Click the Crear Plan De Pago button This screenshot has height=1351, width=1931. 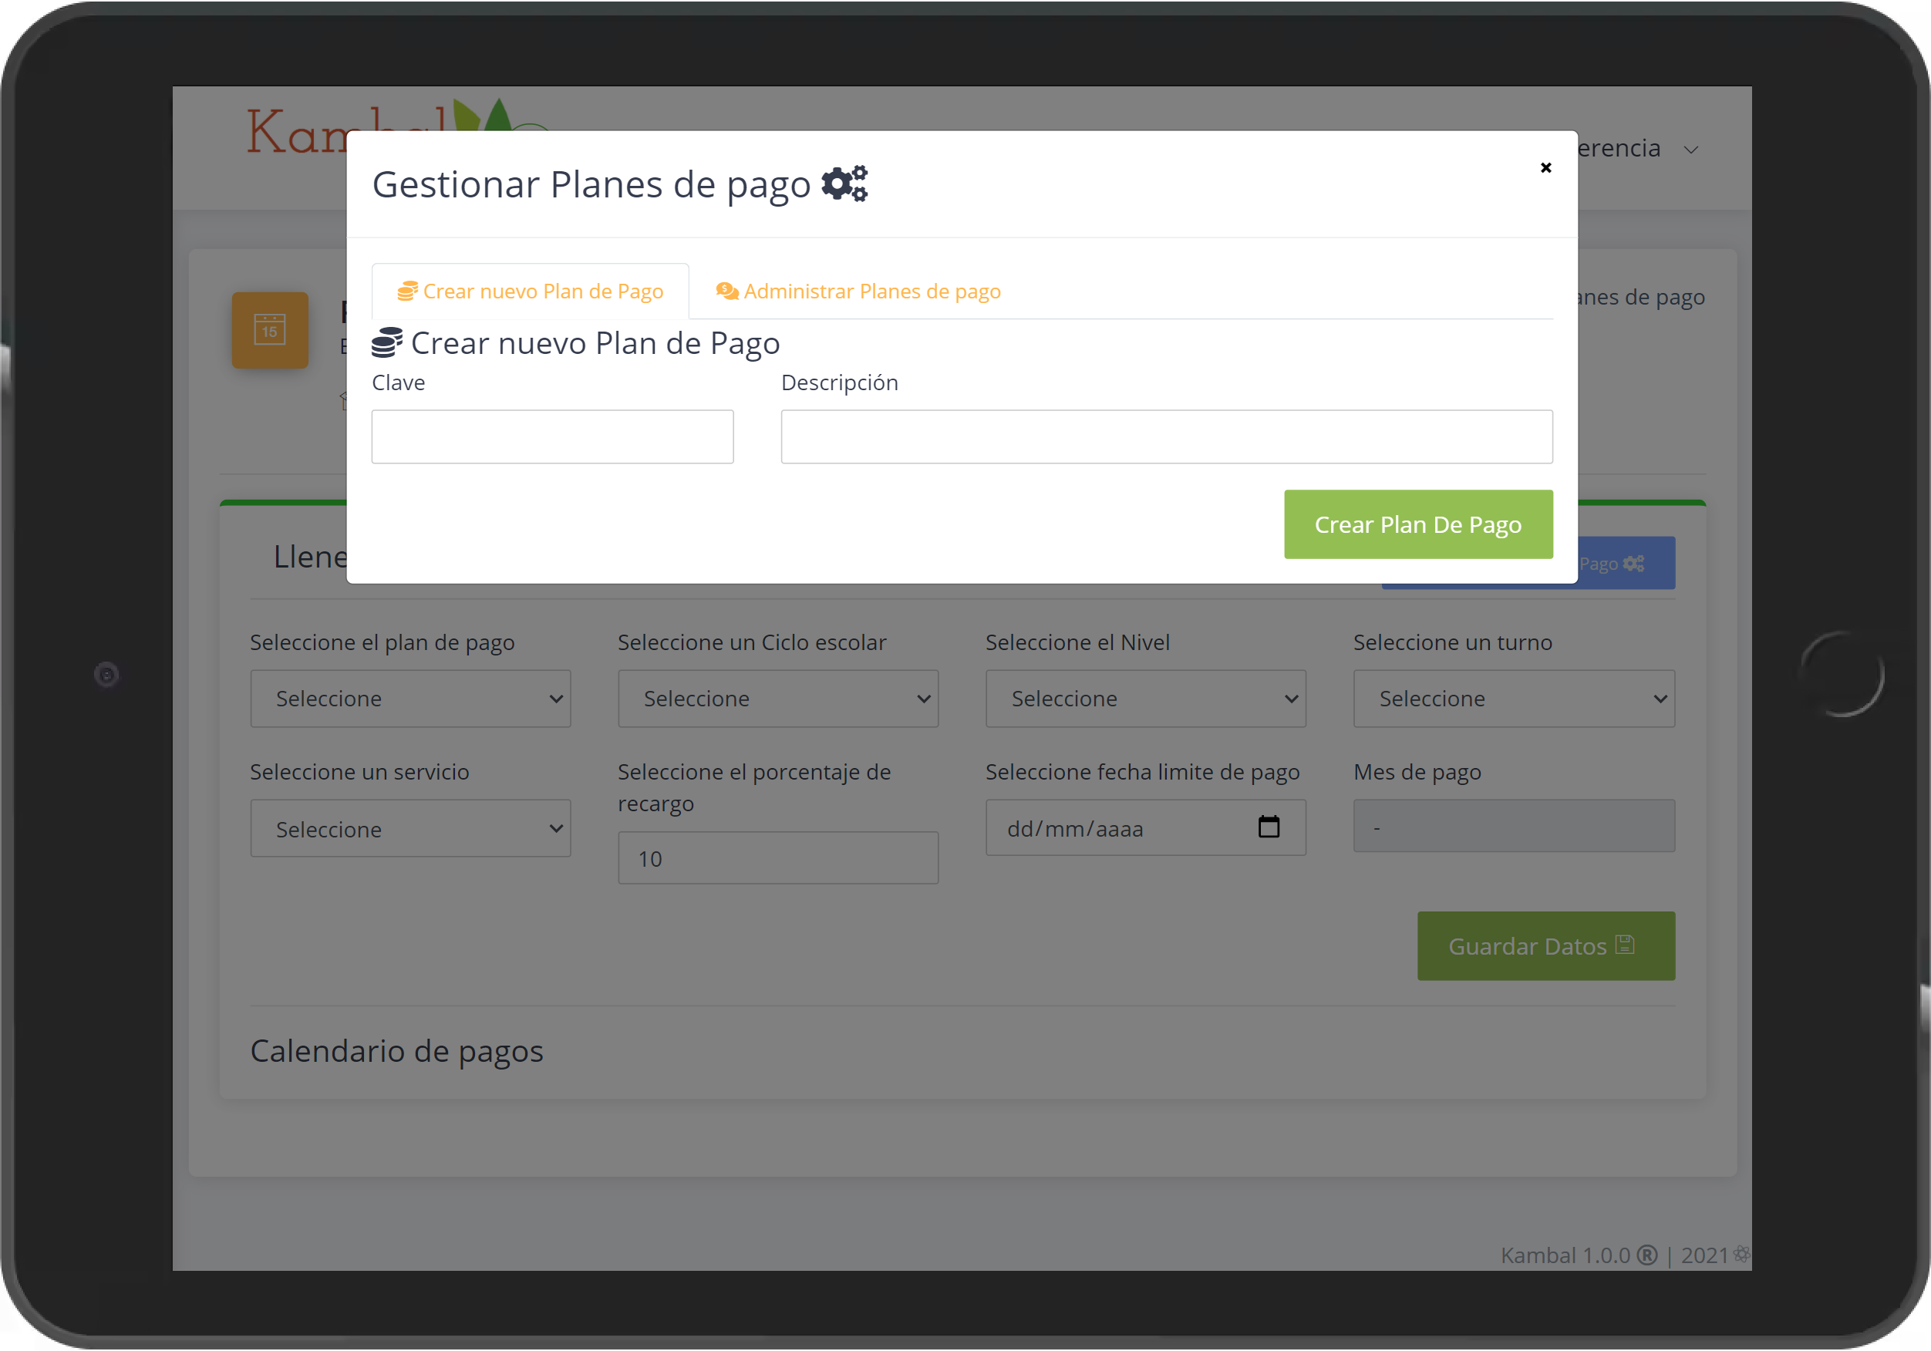point(1418,524)
